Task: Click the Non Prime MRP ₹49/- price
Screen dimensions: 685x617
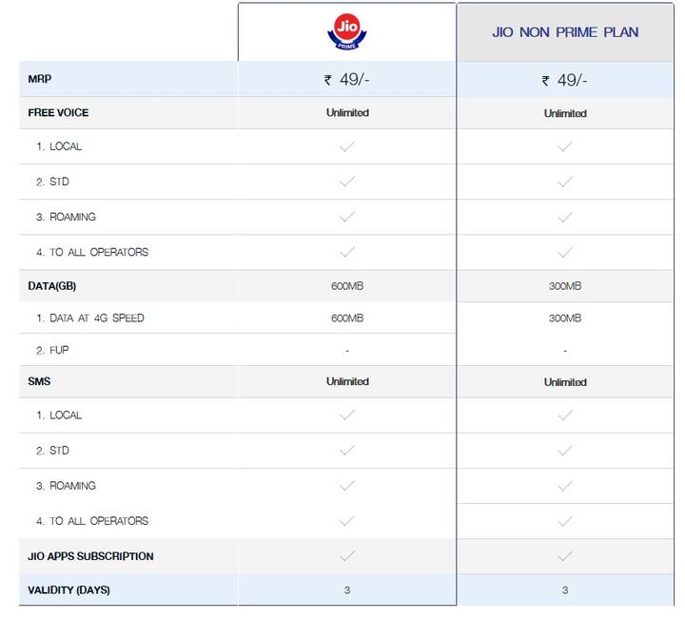Action: tap(564, 81)
